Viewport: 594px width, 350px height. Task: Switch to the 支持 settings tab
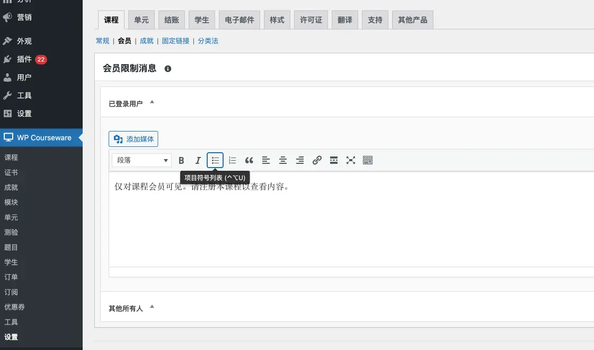click(x=375, y=20)
